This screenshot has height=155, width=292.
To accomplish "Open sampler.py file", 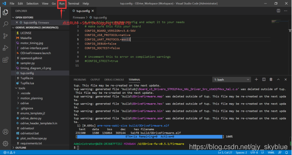I will (27, 63).
